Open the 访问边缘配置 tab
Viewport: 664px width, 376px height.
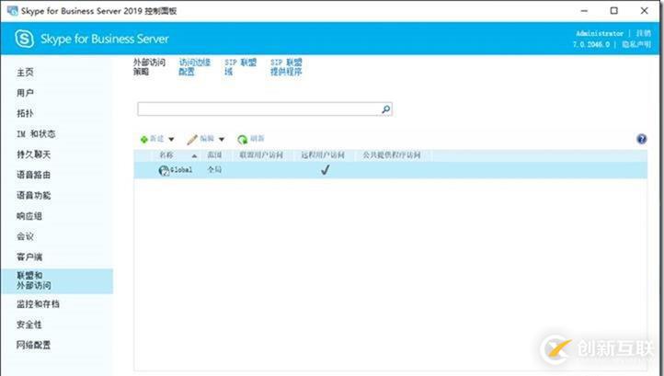coord(194,67)
